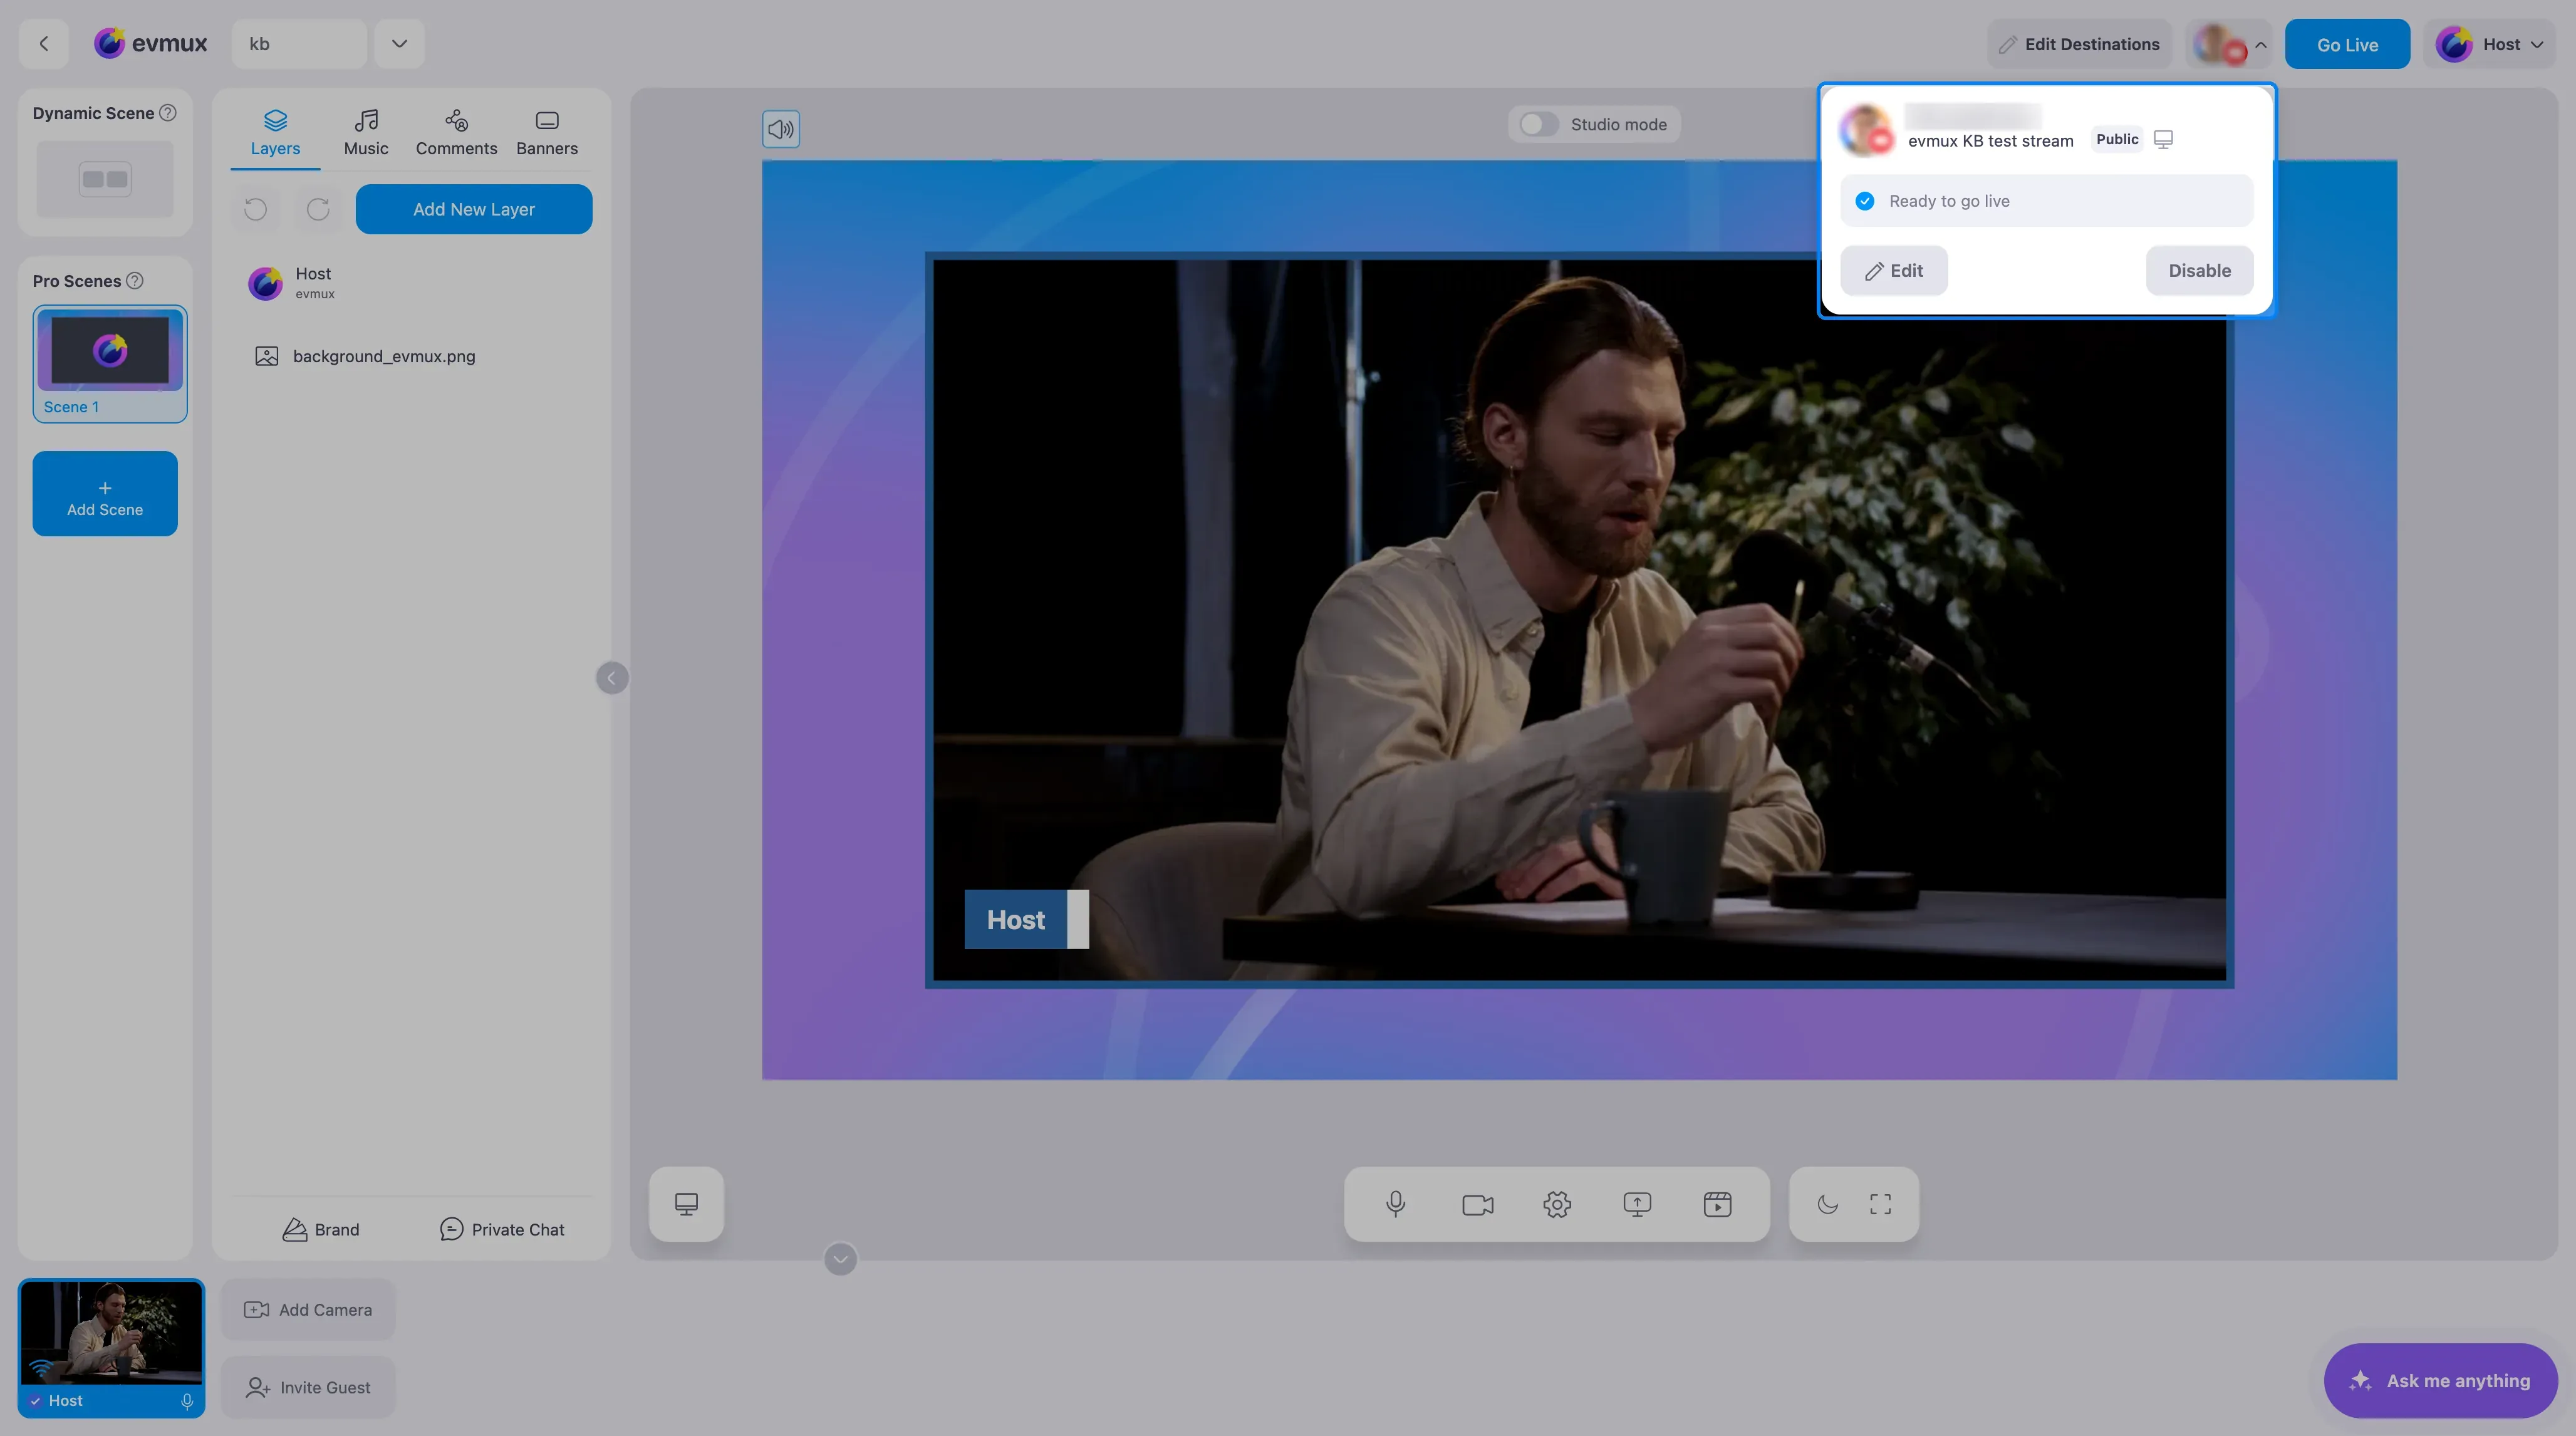This screenshot has height=1436, width=2576.
Task: Click the undo arrow in Layers panel
Action: tap(256, 209)
